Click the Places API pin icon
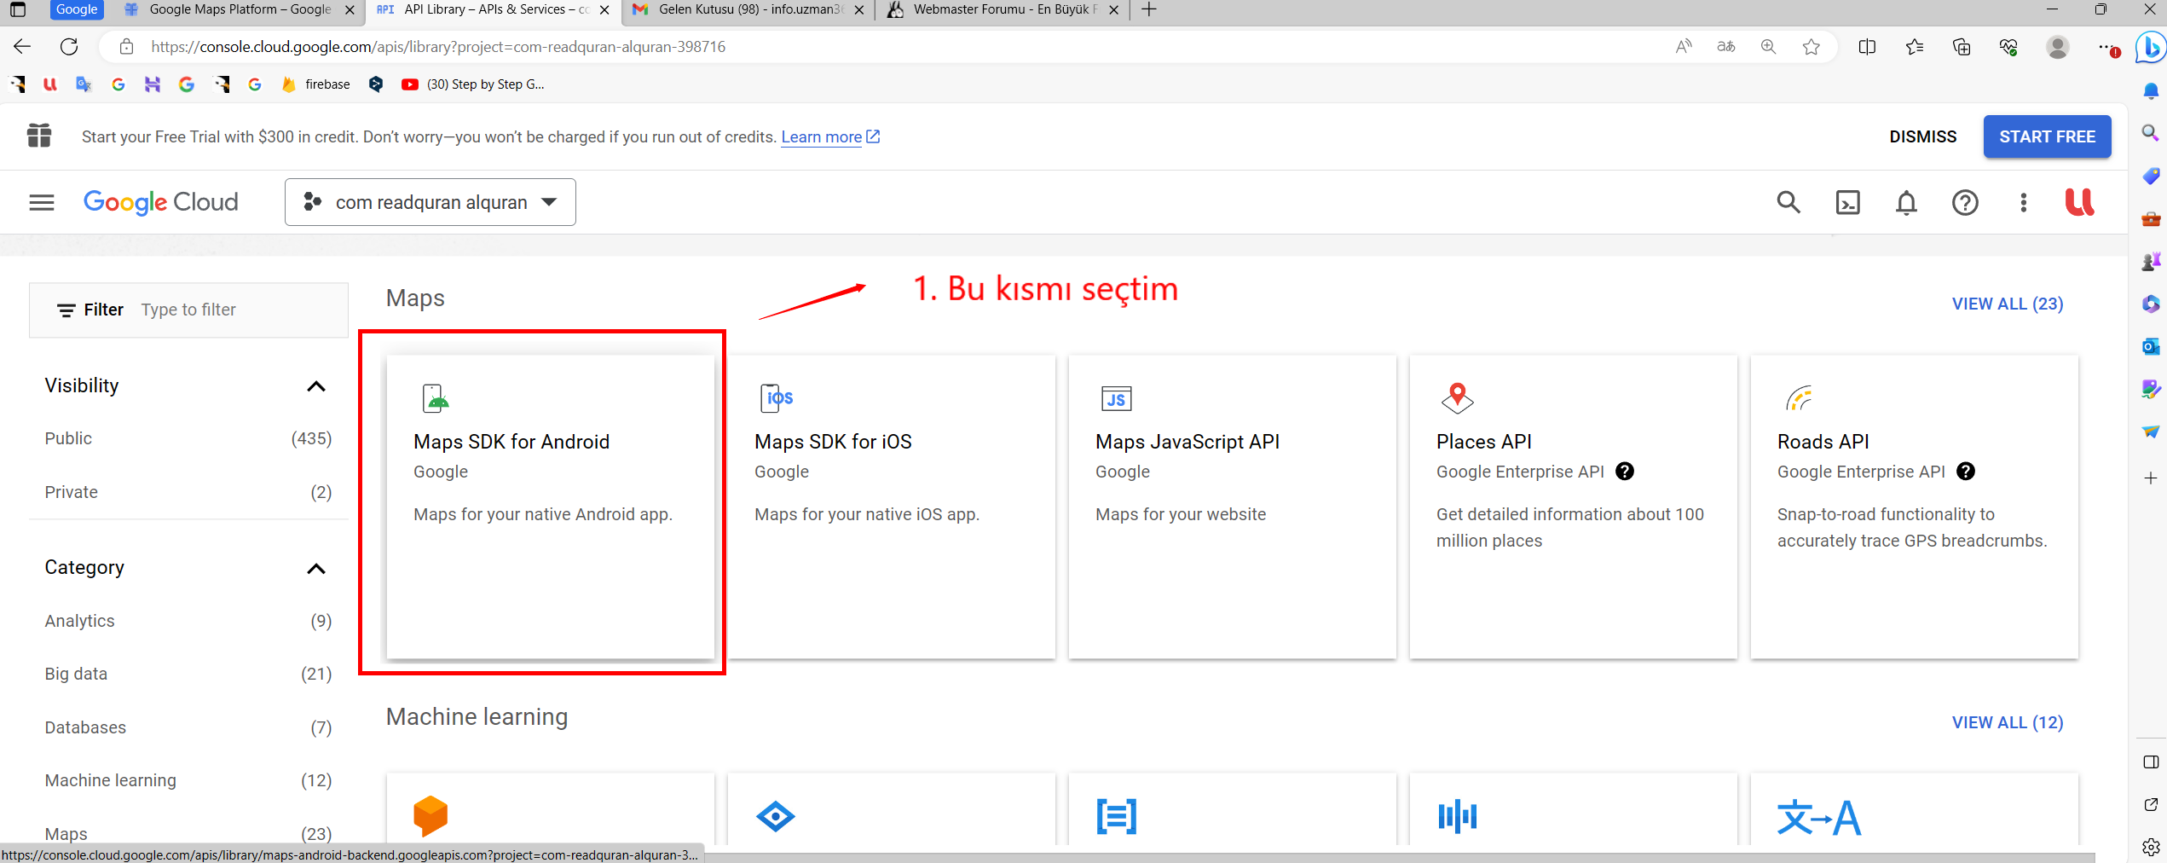This screenshot has height=863, width=2167. [1457, 398]
